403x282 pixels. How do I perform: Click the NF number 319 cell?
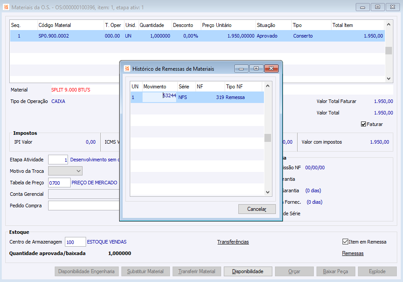point(210,97)
